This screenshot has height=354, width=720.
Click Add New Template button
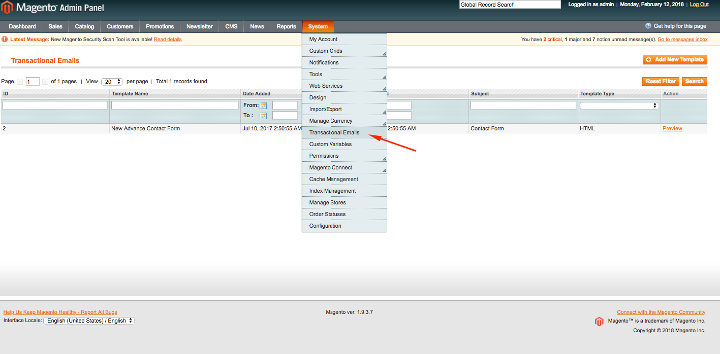tap(675, 60)
